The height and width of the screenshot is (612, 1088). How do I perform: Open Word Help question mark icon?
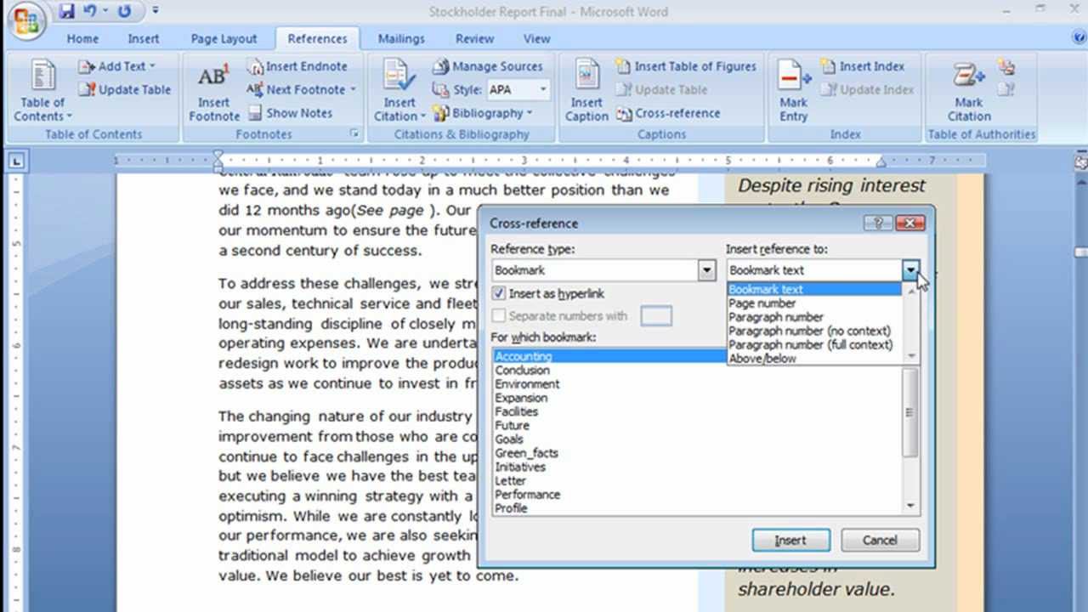(x=1079, y=38)
